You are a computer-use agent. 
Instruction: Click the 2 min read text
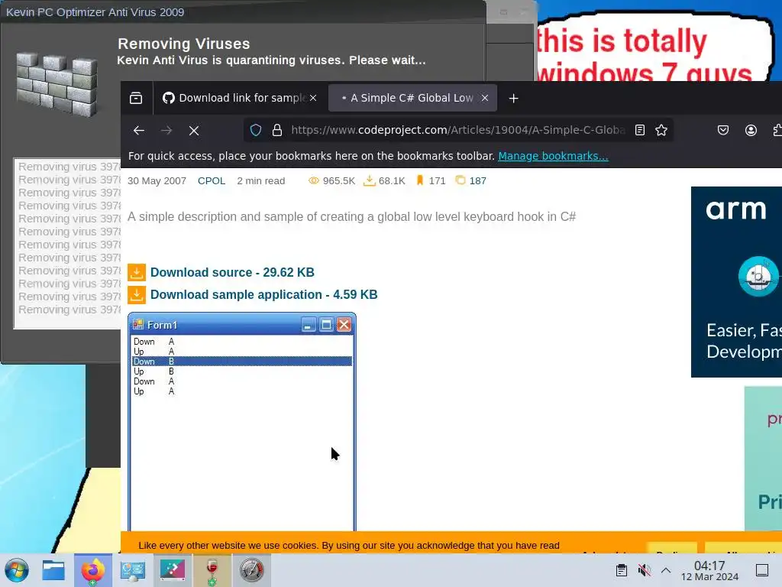261,180
